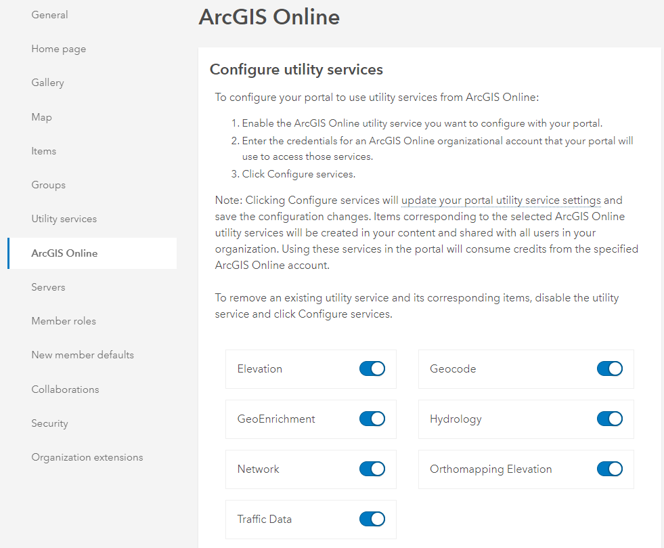Navigate to the Collaborations section

65,389
